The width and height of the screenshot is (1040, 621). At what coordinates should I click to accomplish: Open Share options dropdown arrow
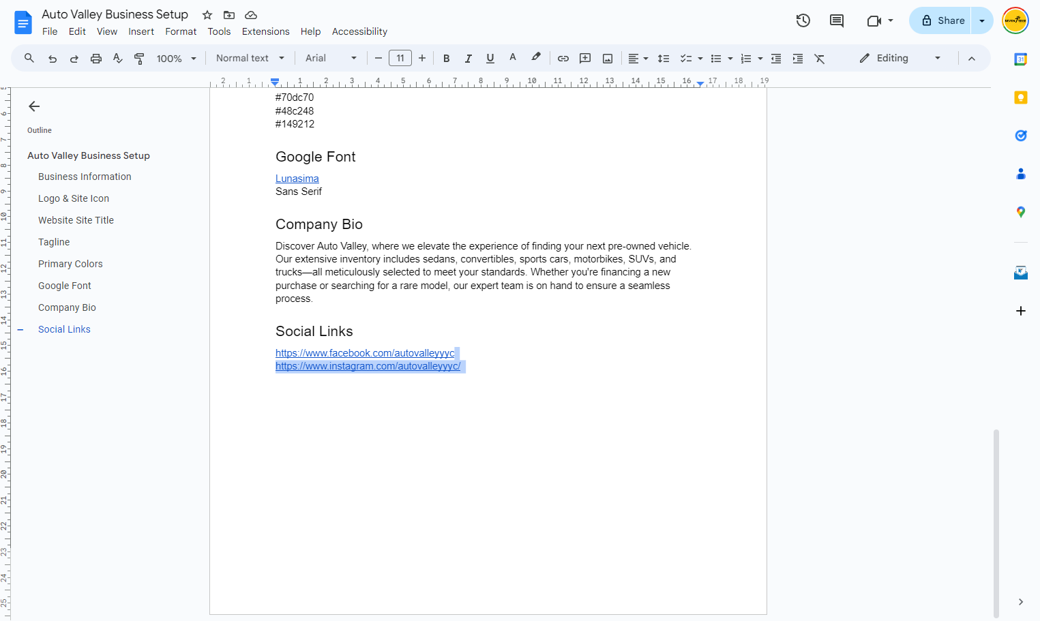pos(982,20)
